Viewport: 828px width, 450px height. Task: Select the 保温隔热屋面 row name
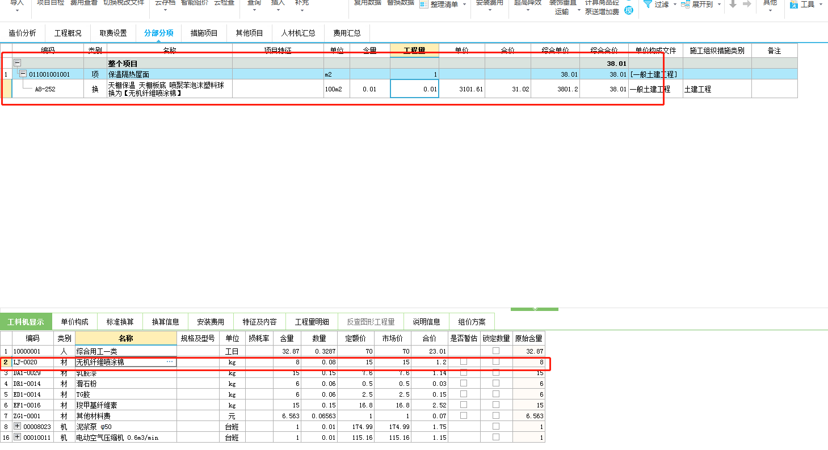pyautogui.click(x=129, y=74)
